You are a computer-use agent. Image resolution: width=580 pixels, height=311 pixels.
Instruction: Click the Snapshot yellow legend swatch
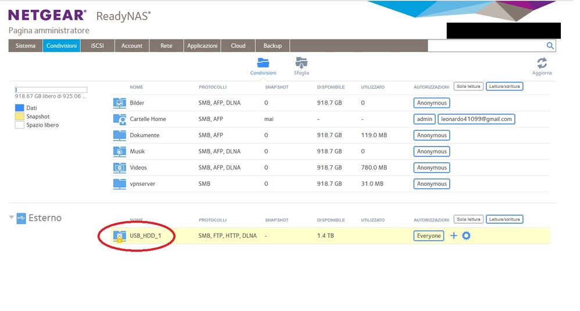pos(19,116)
